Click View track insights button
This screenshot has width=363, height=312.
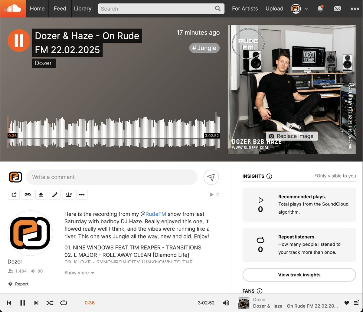pos(299,275)
